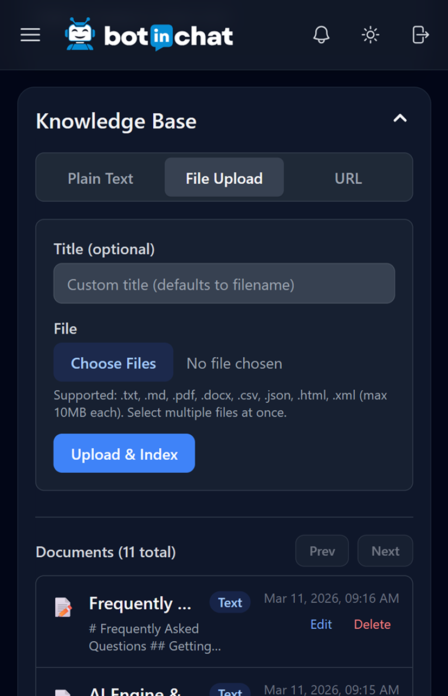Switch to the URL tab
The image size is (448, 696).
[348, 178]
